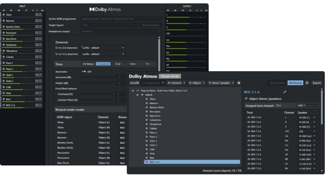Adjust the Overhead [%] balance slider
Screen dimensions: 329x177
pos(98,94)
